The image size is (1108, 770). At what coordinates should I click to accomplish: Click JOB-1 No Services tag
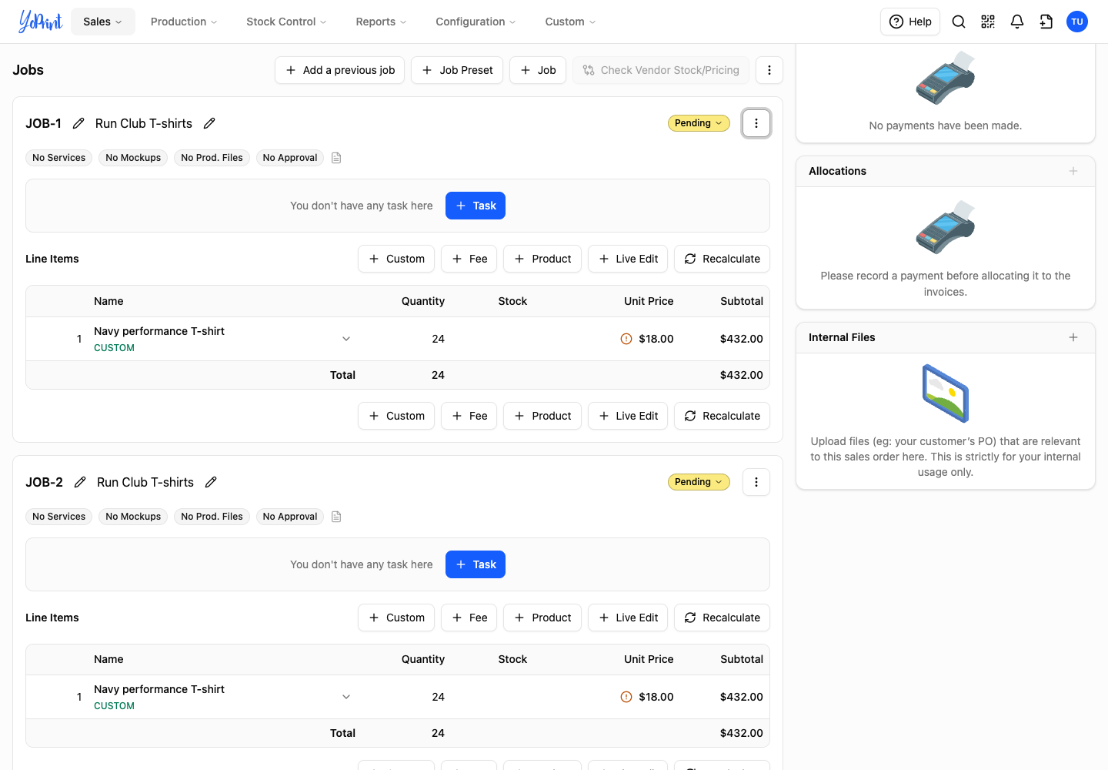(x=59, y=158)
